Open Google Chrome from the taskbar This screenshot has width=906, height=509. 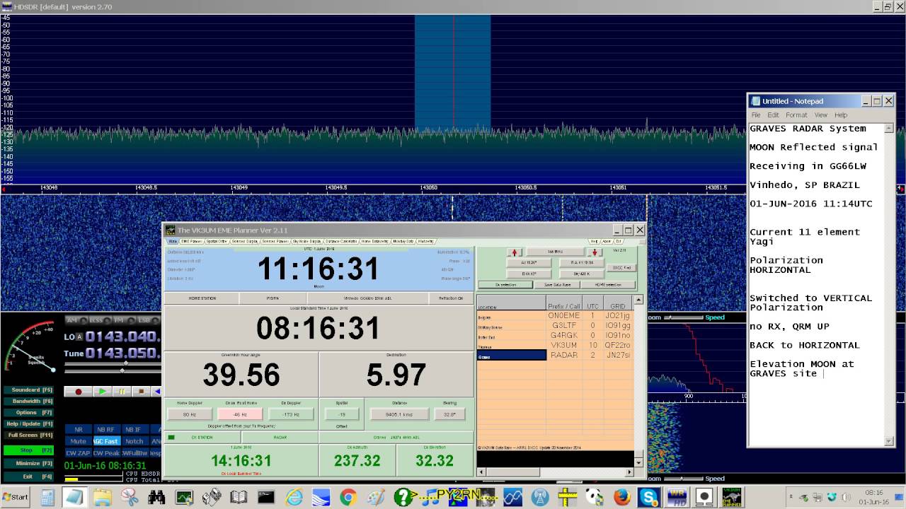pos(348,497)
